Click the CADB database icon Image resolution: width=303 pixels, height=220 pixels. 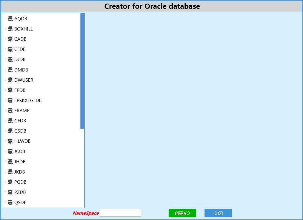click(10, 39)
